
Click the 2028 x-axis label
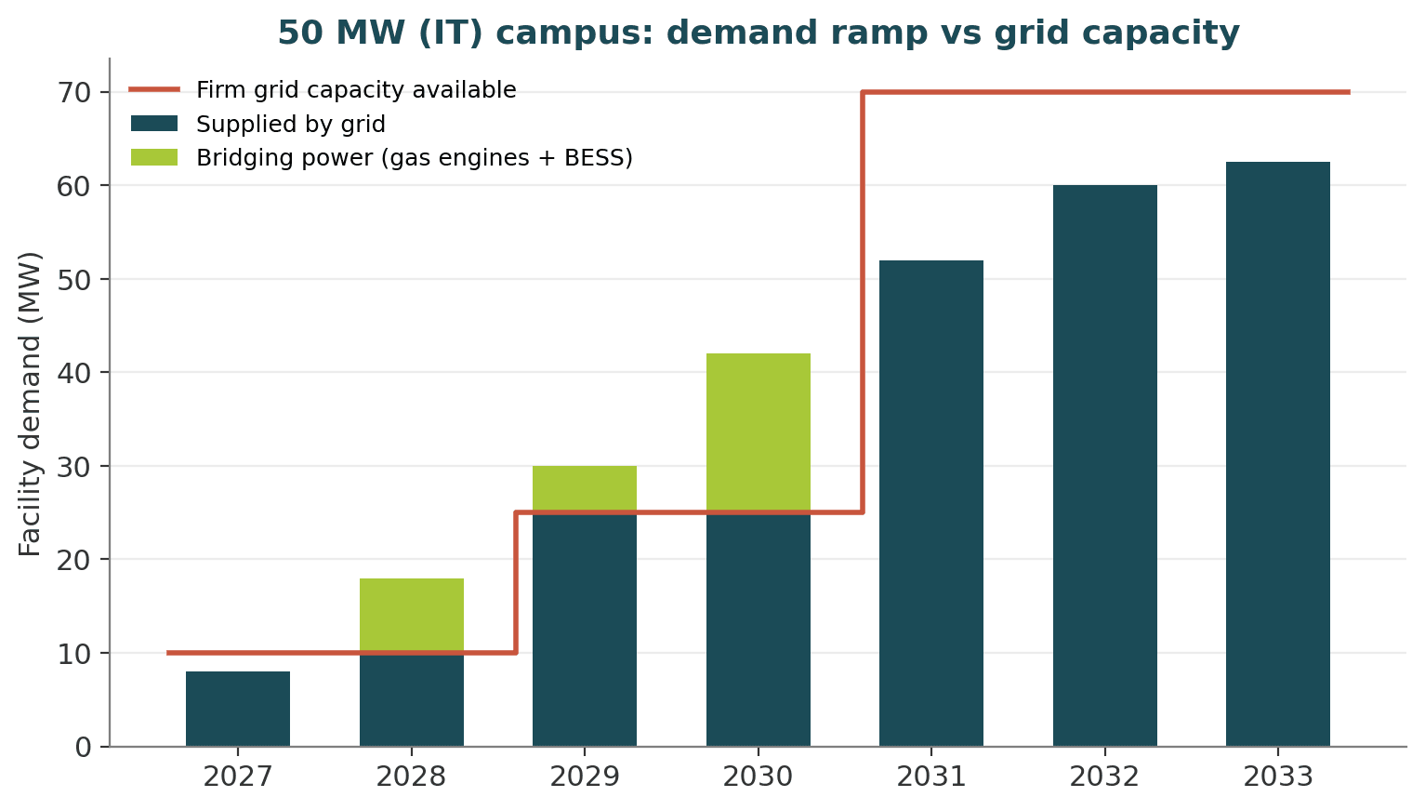pos(412,777)
